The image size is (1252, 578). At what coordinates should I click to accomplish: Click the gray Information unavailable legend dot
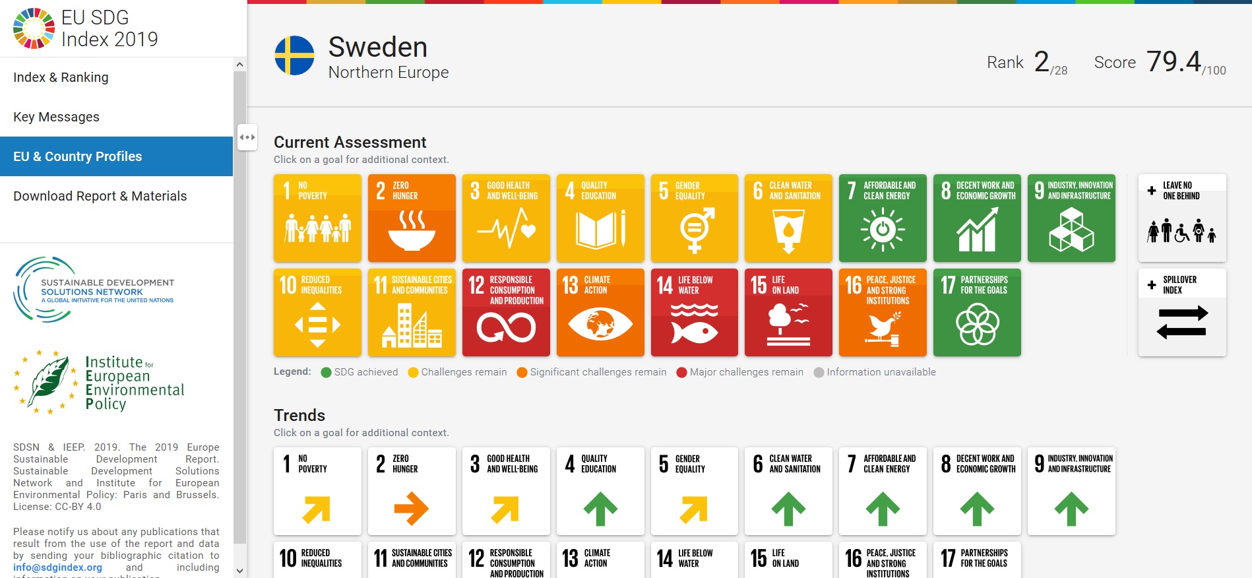click(819, 372)
